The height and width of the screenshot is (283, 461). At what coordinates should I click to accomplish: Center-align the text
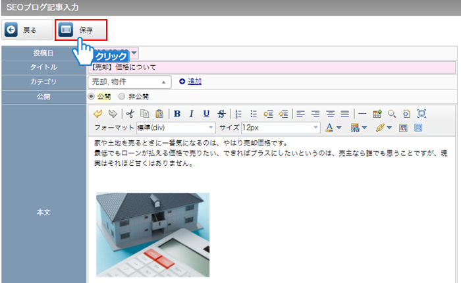[315, 113]
